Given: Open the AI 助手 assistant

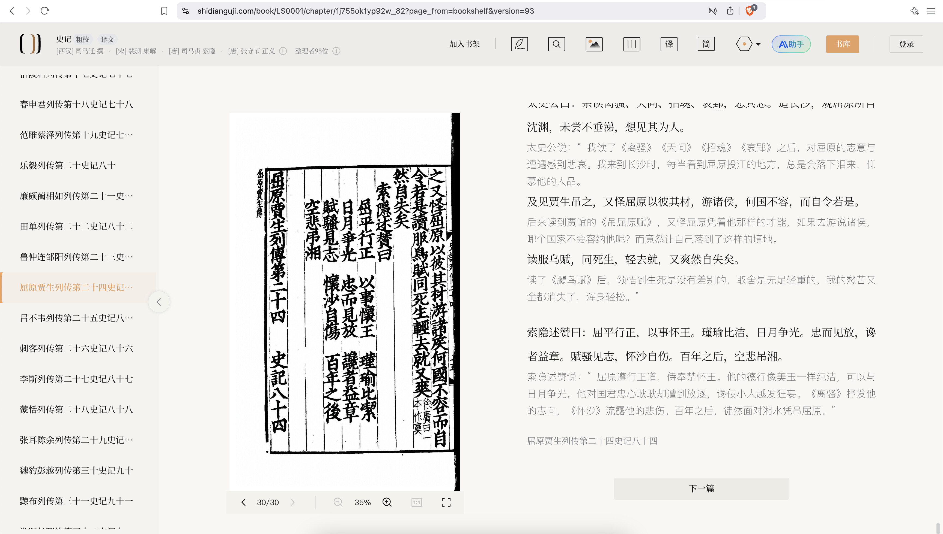Looking at the screenshot, I should click(x=791, y=44).
